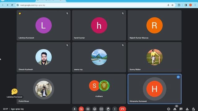Click the 'Lakshya Kumawat' name on the top-row tile
The height and width of the screenshot is (111, 198).
point(26,38)
